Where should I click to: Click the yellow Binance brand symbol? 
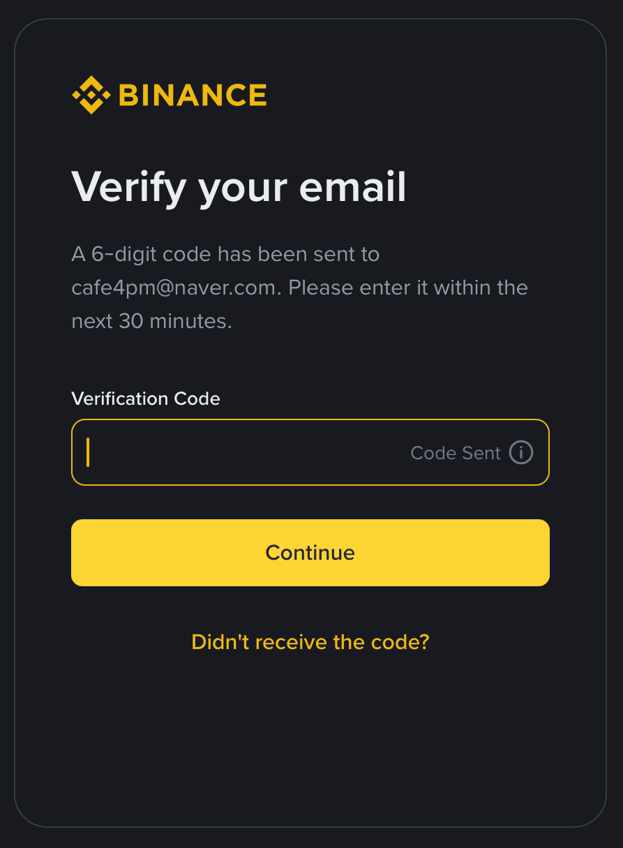pos(91,94)
